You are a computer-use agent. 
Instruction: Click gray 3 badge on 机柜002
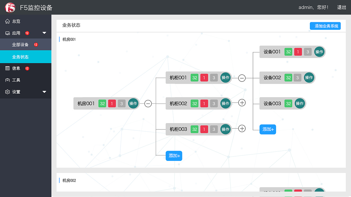point(214,103)
